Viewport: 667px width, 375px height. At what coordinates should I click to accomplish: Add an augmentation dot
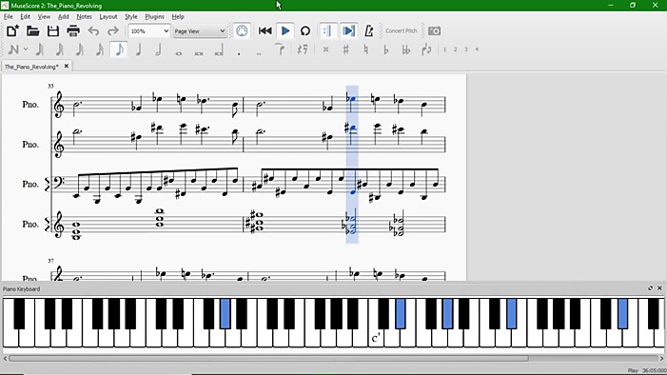click(x=239, y=53)
